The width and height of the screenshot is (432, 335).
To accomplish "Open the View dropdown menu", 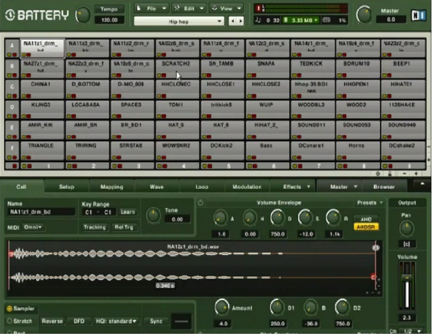I will 226,9.
